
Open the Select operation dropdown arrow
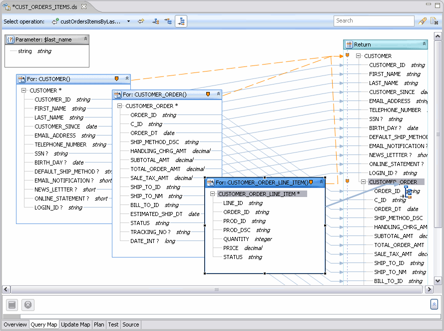[128, 21]
